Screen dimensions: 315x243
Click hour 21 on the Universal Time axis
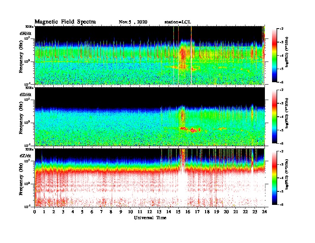pos(235,212)
